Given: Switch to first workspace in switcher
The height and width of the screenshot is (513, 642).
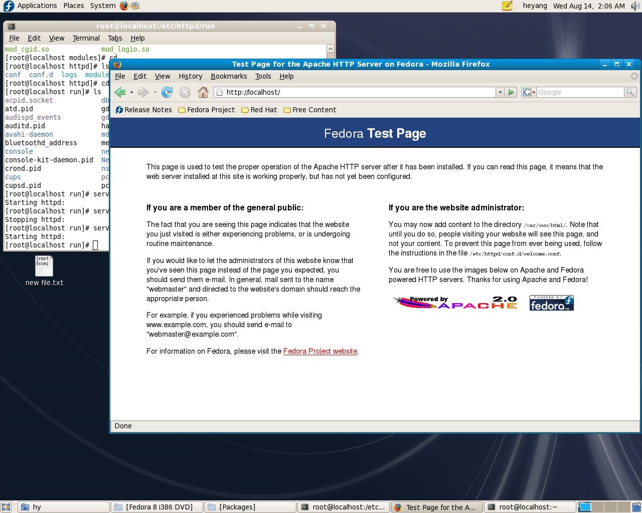Looking at the screenshot, I should click(x=585, y=507).
